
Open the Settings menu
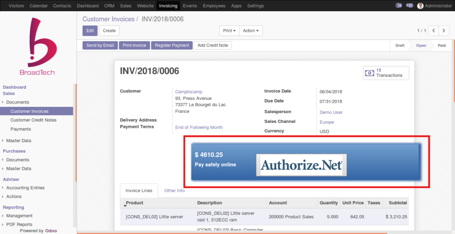[x=255, y=6]
